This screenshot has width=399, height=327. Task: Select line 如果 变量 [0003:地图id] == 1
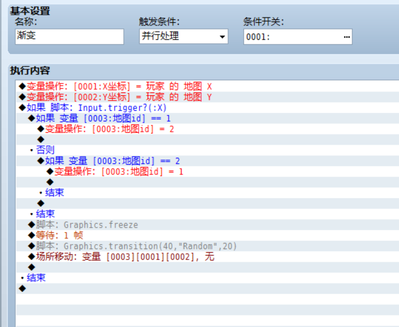[207, 118]
